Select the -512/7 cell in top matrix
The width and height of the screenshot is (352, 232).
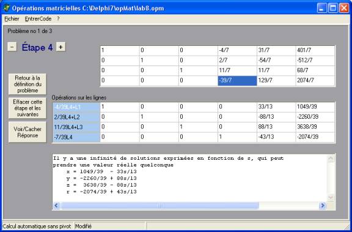315,61
